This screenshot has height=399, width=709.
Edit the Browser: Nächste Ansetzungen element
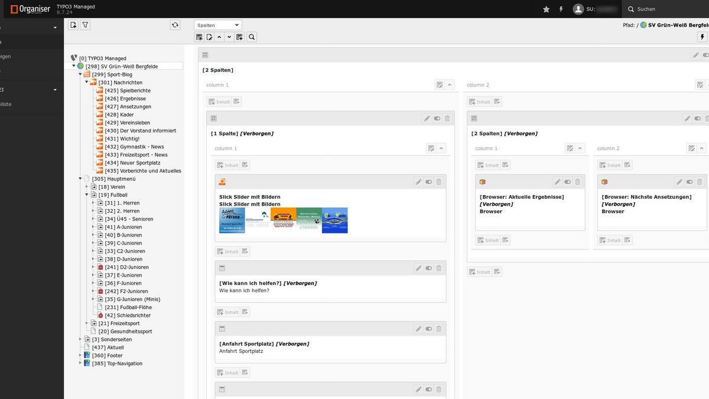click(679, 182)
